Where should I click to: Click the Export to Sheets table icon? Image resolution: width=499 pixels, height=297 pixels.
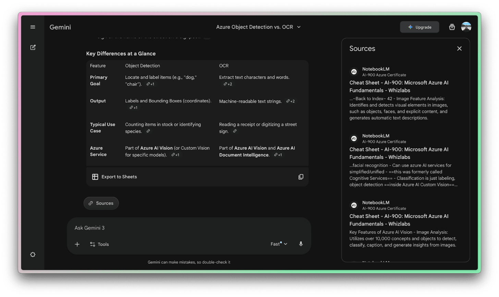[x=95, y=177]
